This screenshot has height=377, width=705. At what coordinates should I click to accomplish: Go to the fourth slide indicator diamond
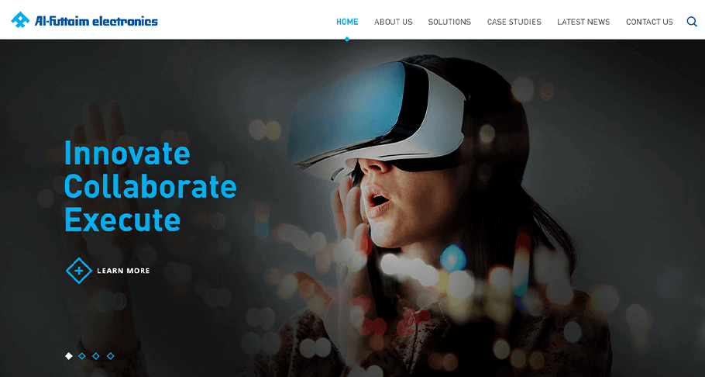click(110, 356)
